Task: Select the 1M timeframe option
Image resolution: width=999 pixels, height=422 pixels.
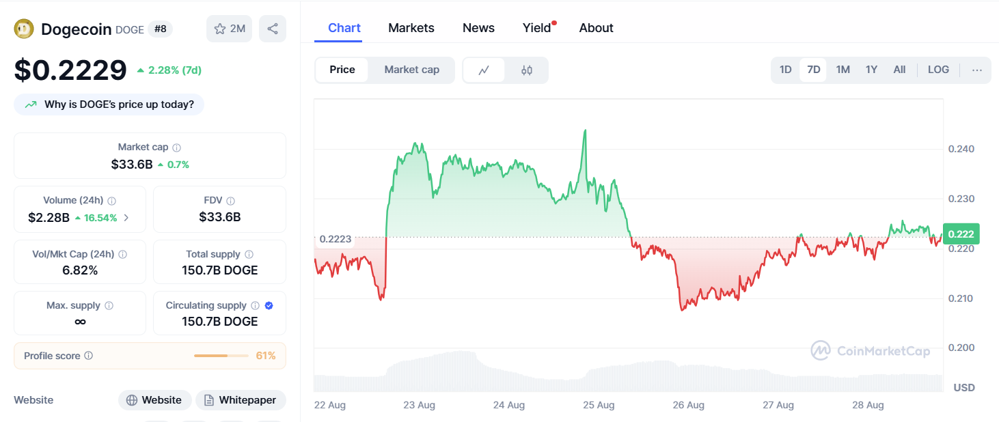Action: pyautogui.click(x=843, y=69)
